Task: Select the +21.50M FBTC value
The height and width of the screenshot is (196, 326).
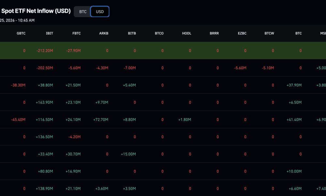Action: point(73,85)
